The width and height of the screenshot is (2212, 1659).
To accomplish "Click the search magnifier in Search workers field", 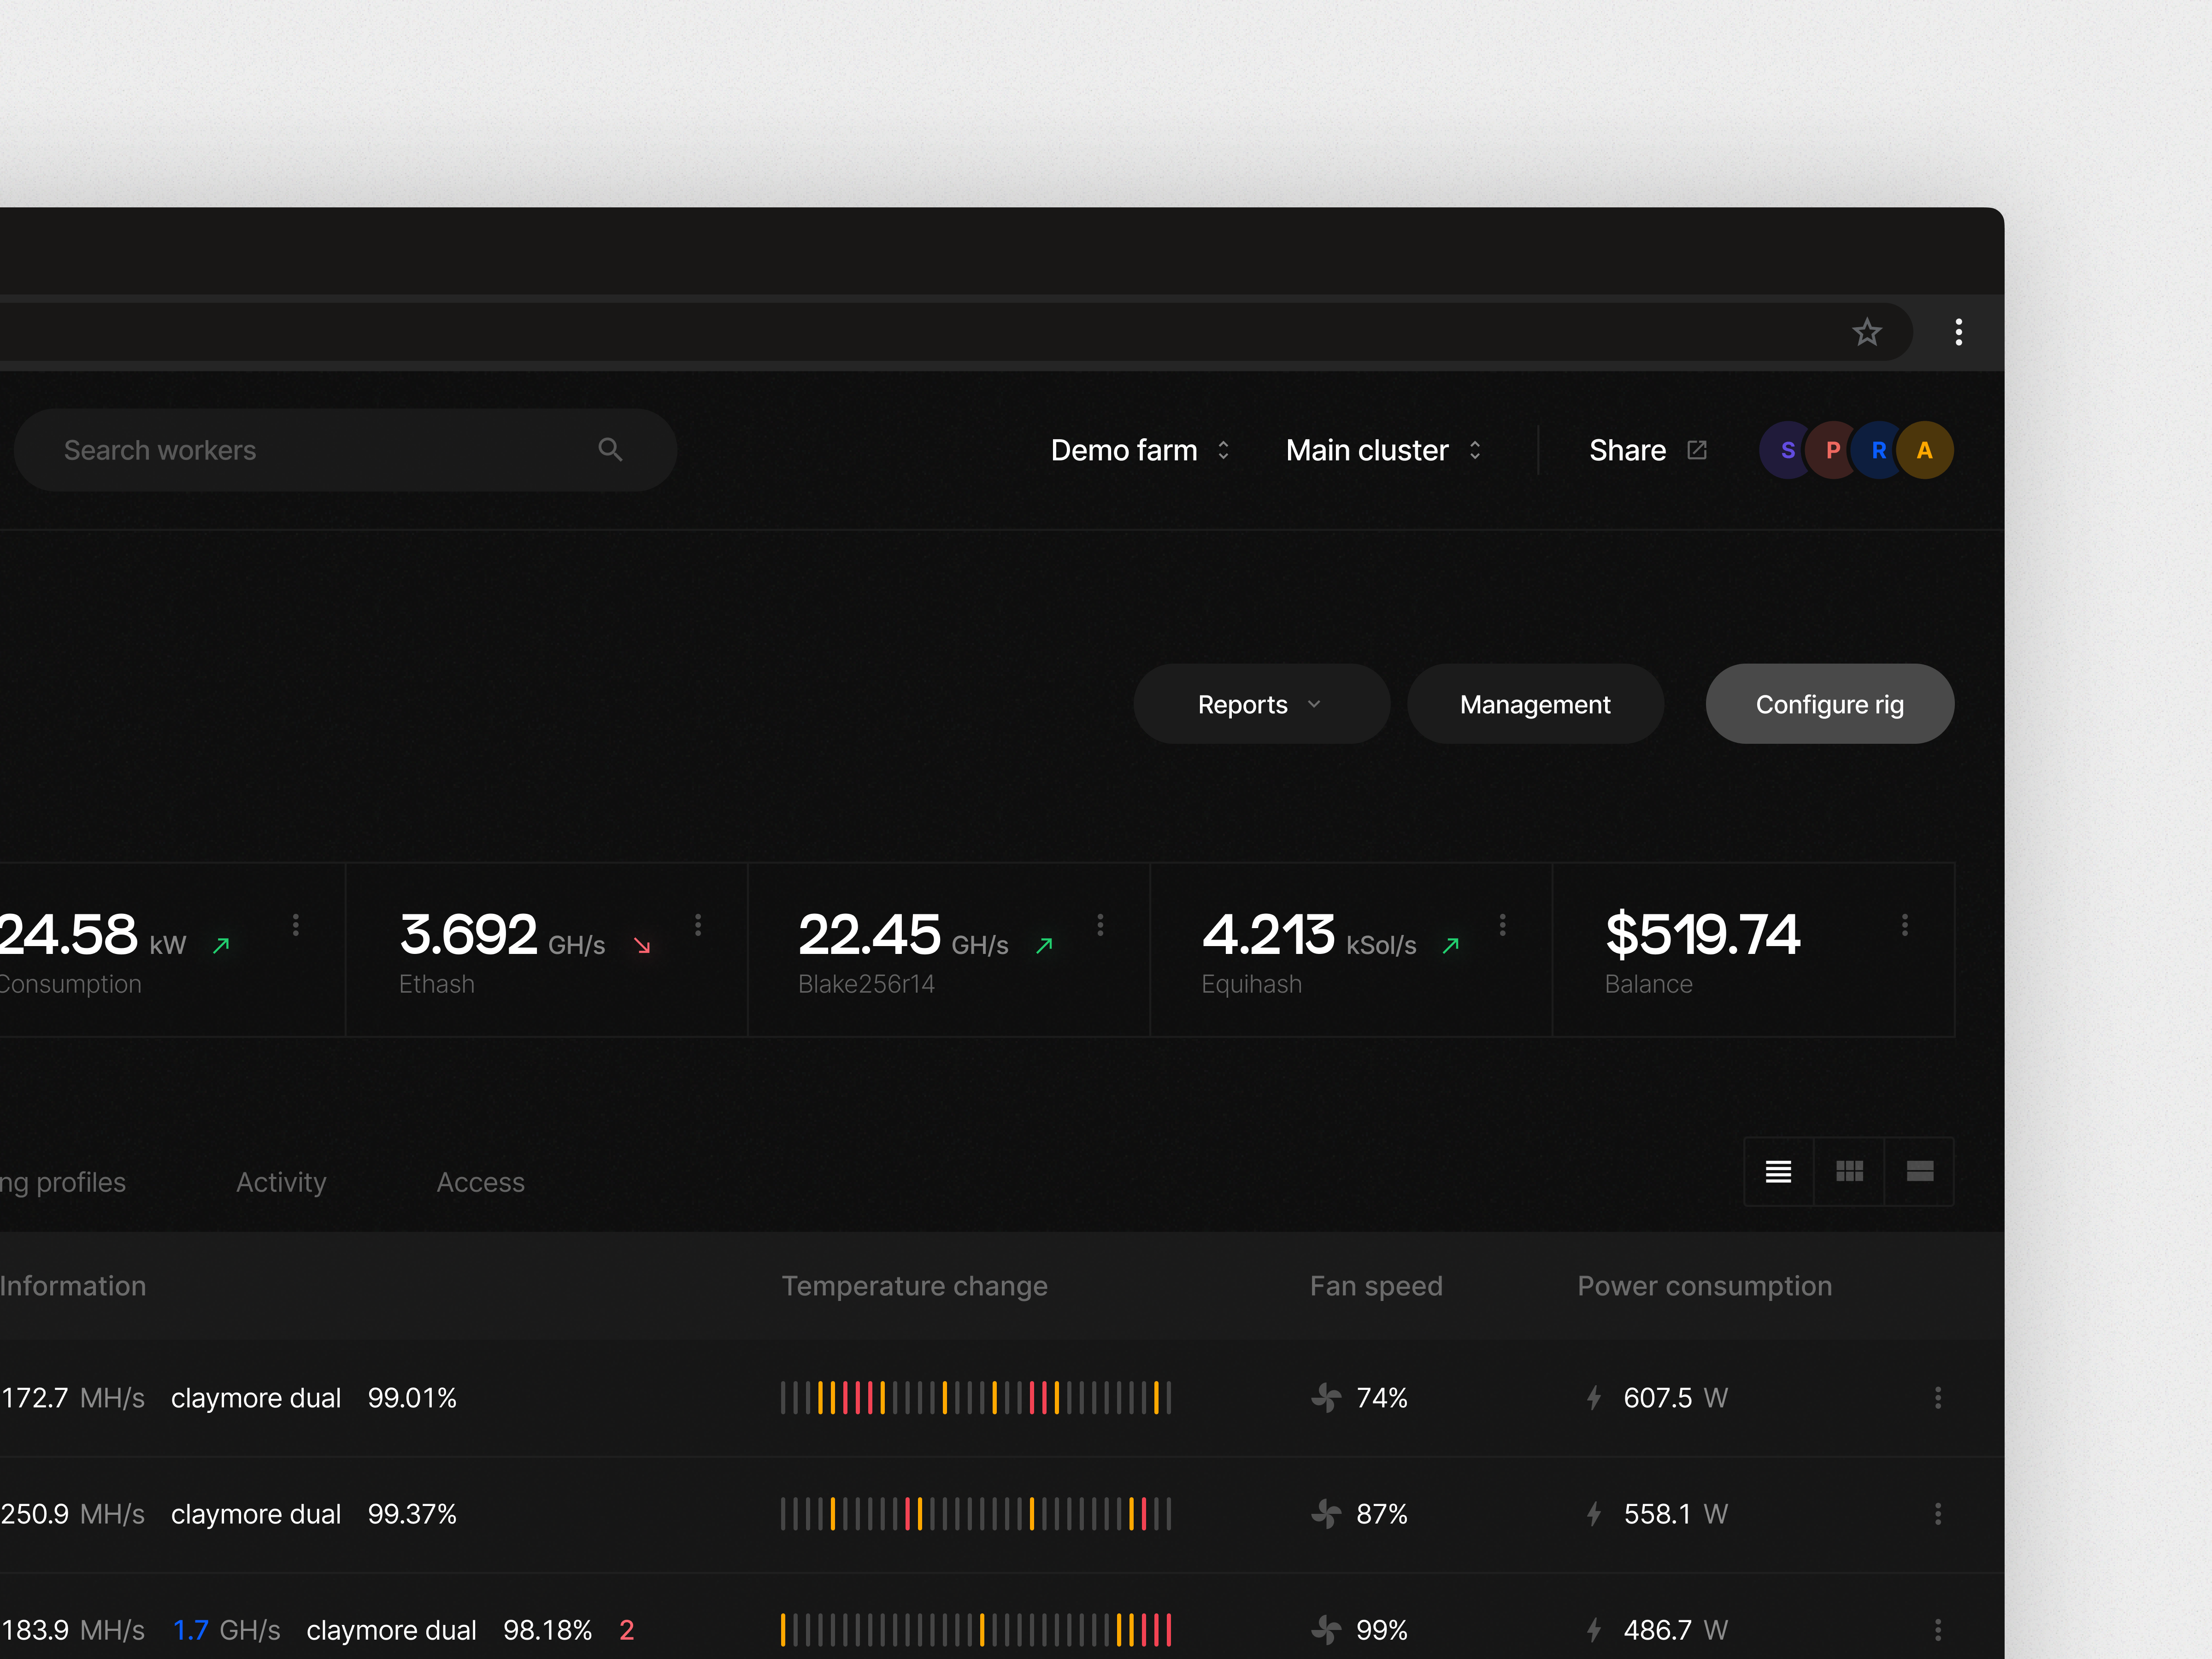I will pyautogui.click(x=610, y=449).
